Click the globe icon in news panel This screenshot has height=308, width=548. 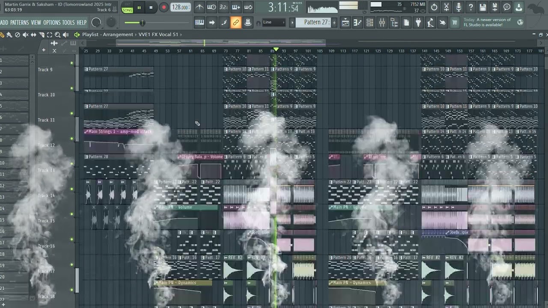(x=520, y=22)
